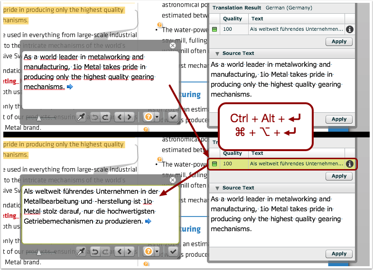Close the German text editor popup
This screenshot has width=373, height=270.
tap(173, 180)
